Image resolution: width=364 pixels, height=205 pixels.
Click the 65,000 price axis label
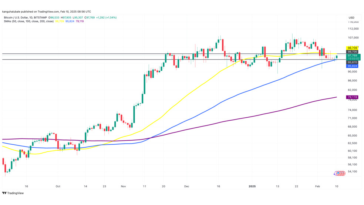(x=353, y=135)
